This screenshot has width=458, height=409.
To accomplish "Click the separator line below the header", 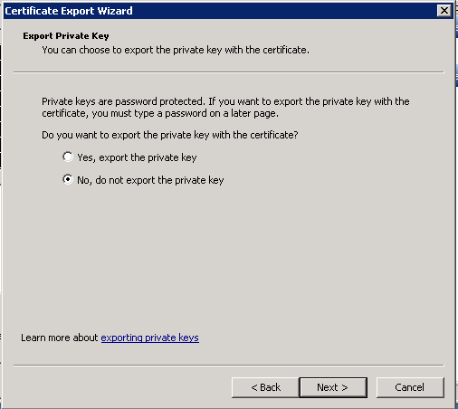I will (x=229, y=72).
